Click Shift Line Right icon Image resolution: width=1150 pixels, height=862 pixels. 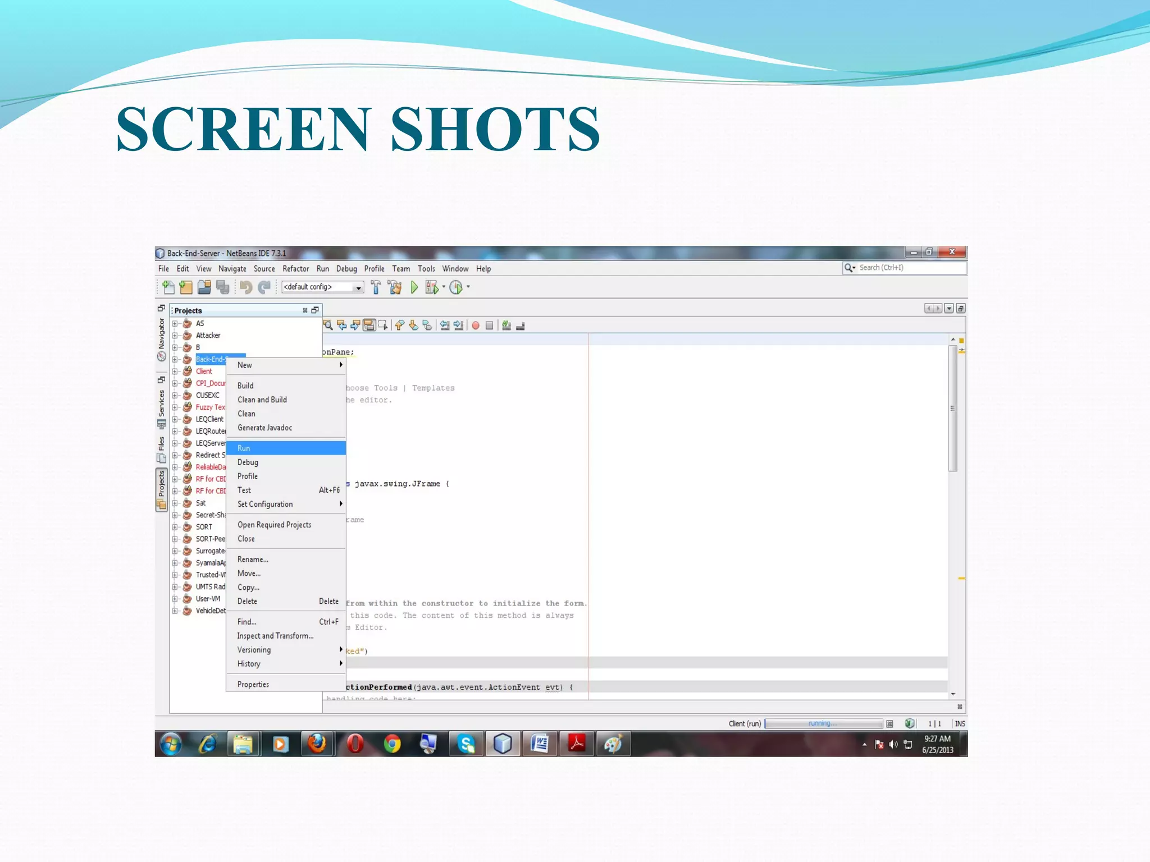coord(458,325)
